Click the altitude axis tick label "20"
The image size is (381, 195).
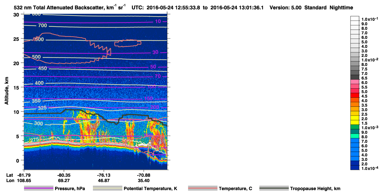click(x=17, y=63)
